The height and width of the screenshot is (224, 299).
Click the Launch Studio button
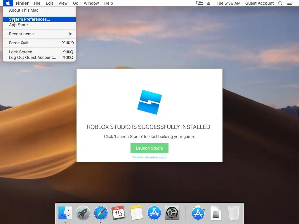point(149,148)
